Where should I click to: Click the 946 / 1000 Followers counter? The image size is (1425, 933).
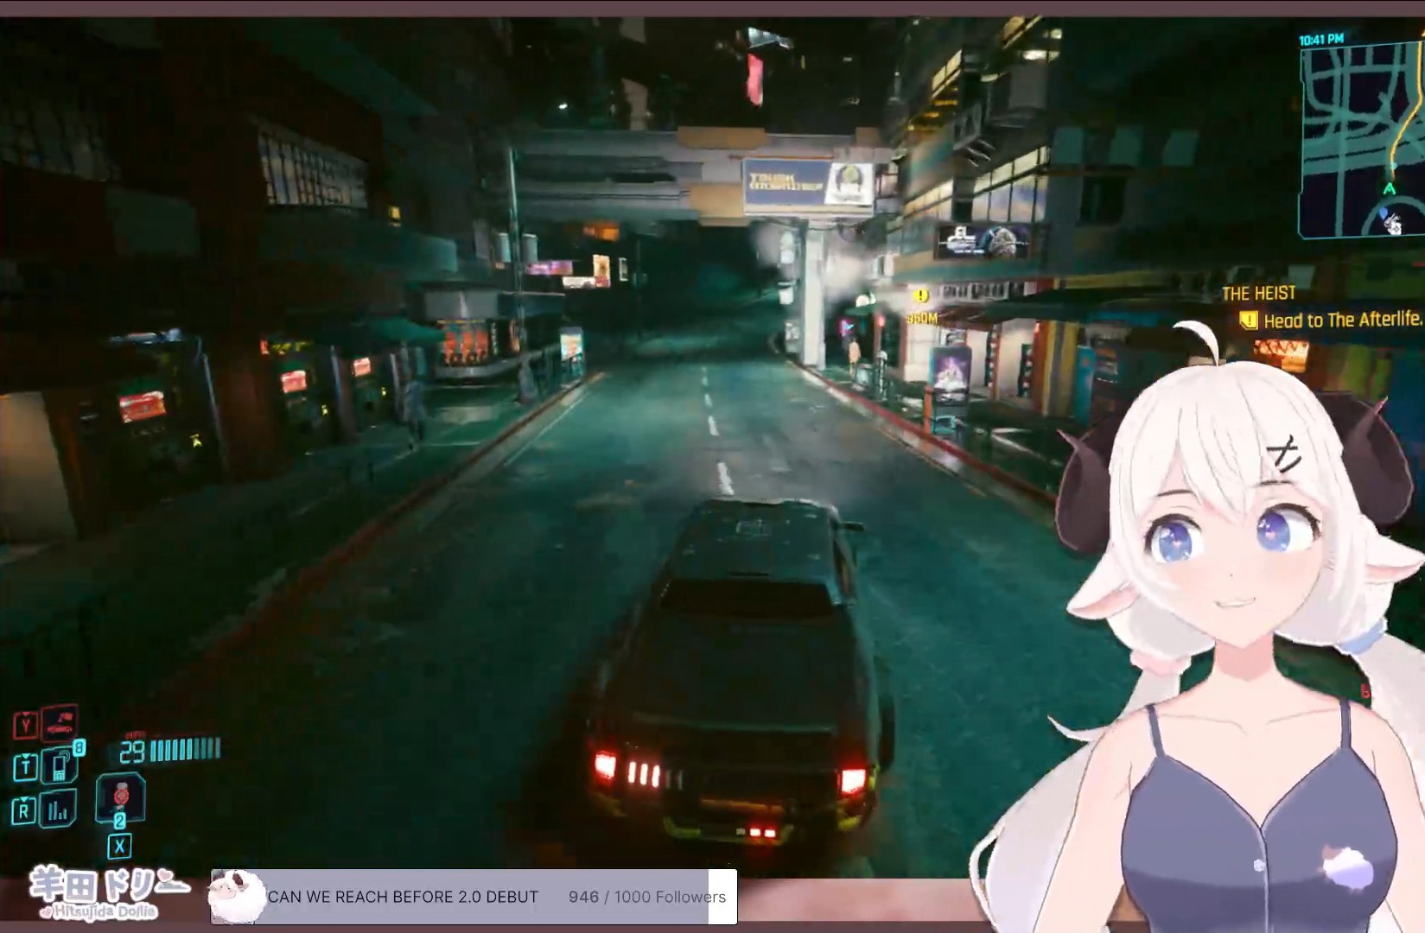(646, 897)
